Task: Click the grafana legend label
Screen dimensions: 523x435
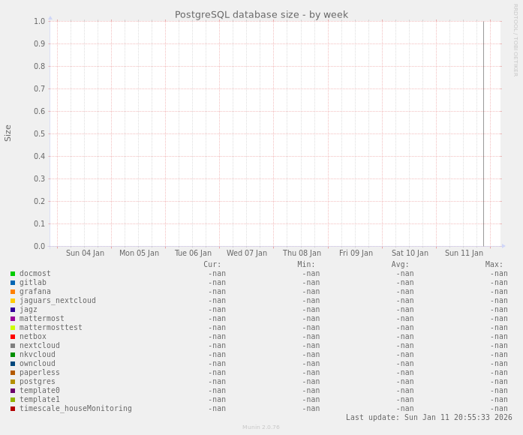Action: [x=35, y=292]
